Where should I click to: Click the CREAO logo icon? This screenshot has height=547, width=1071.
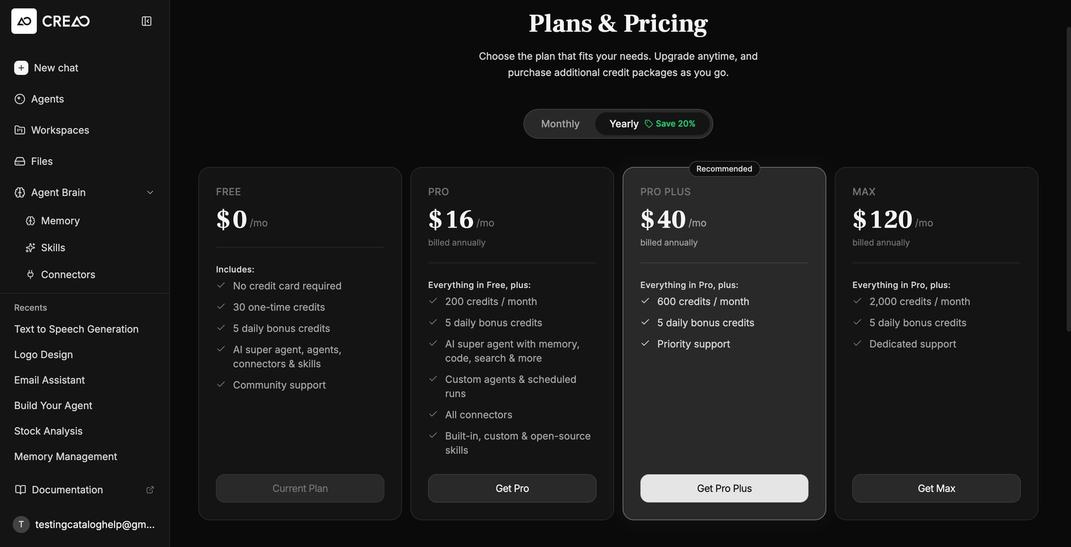pyautogui.click(x=24, y=21)
